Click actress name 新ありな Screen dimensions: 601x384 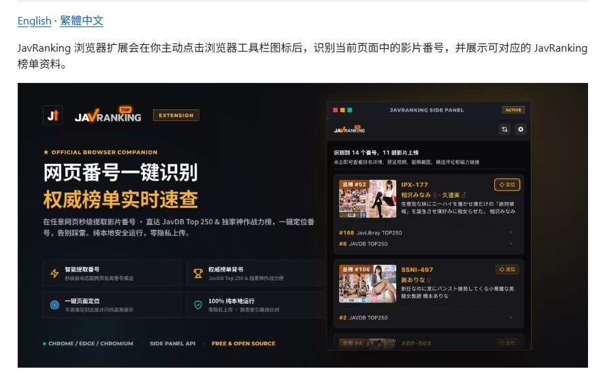(413, 280)
